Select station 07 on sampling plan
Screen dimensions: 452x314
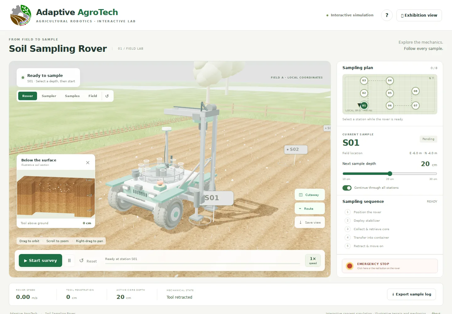pyautogui.click(x=416, y=106)
